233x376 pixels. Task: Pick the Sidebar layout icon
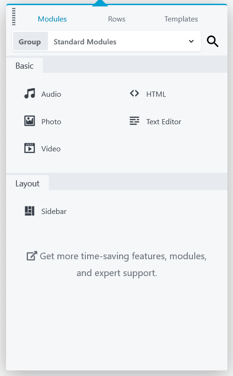[30, 211]
